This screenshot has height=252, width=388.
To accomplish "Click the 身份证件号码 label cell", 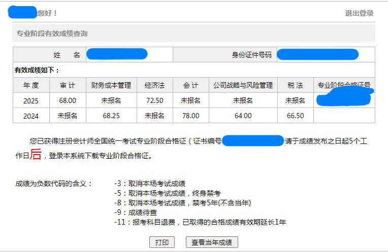I will pos(252,55).
